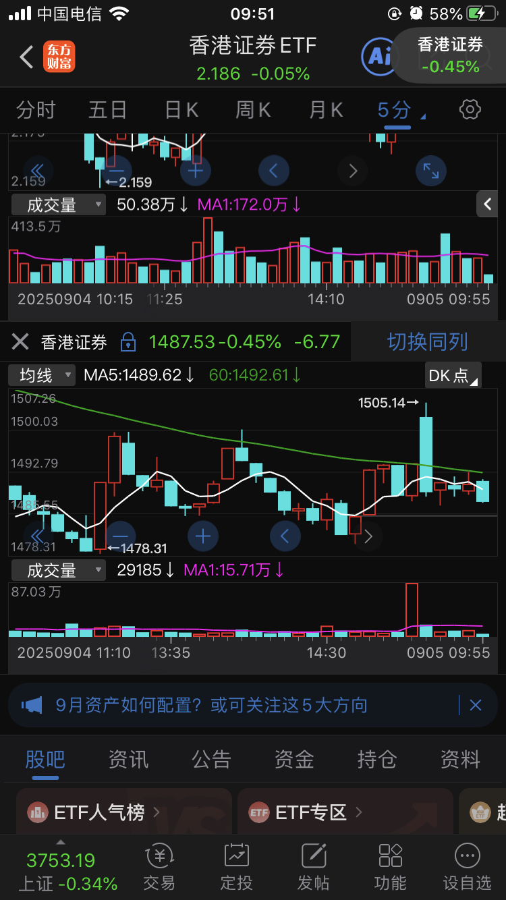Tap the megaphone announcement icon
The width and height of the screenshot is (506, 900).
(x=32, y=706)
